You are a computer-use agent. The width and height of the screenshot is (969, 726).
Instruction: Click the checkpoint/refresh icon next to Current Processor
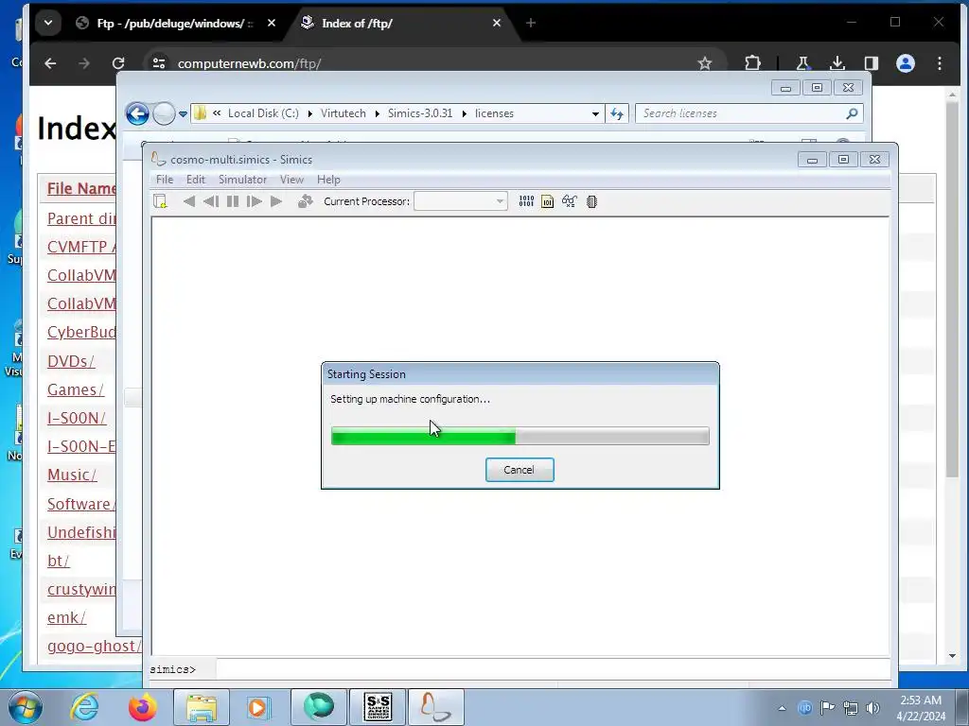point(306,201)
